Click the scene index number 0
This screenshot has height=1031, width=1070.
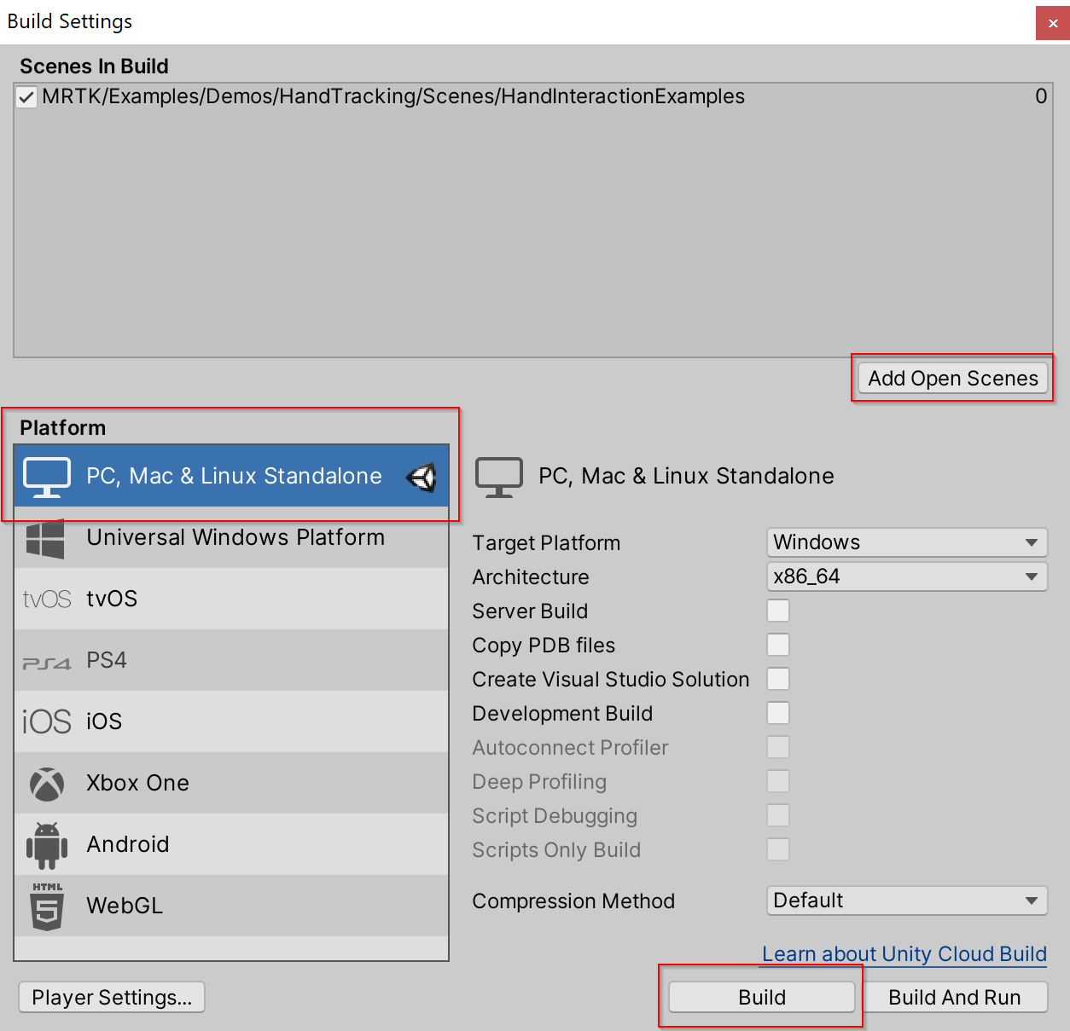1041,96
